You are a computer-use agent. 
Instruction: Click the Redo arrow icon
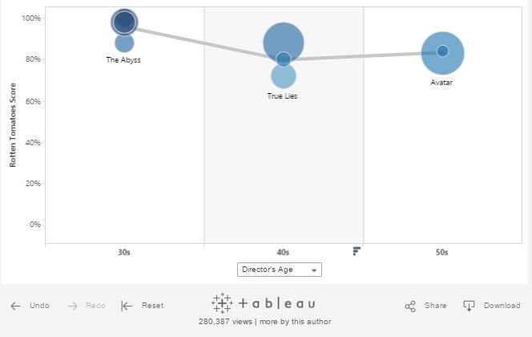pyautogui.click(x=73, y=306)
